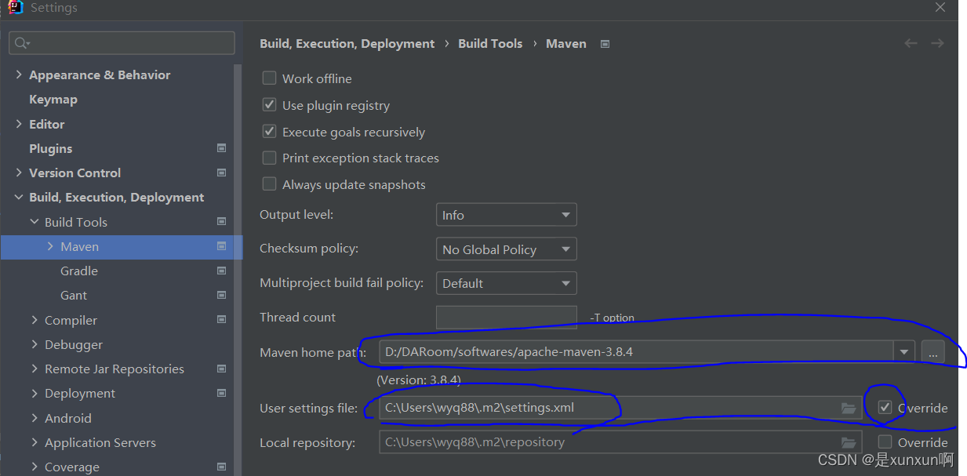Click Build Tools breadcrumb link
Screen dimensions: 967x476
pos(490,44)
